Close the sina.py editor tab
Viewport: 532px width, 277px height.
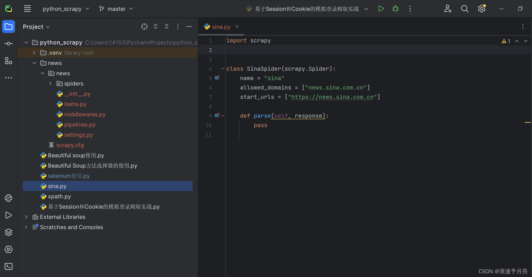tap(237, 27)
